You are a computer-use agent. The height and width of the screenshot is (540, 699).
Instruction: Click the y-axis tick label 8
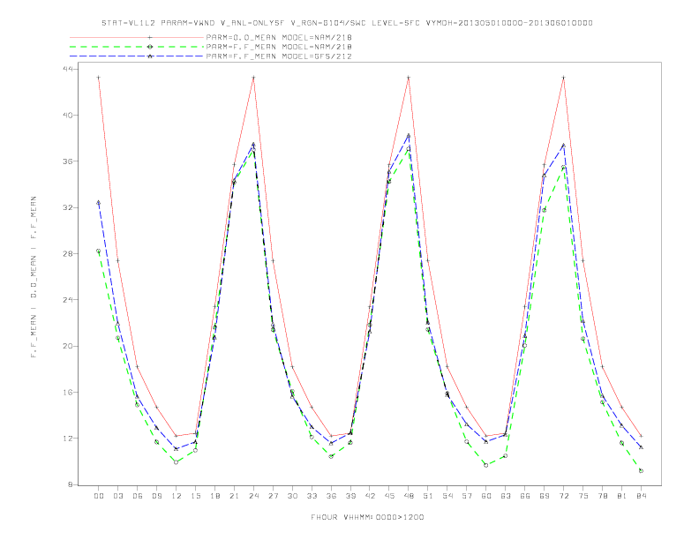click(x=71, y=484)
